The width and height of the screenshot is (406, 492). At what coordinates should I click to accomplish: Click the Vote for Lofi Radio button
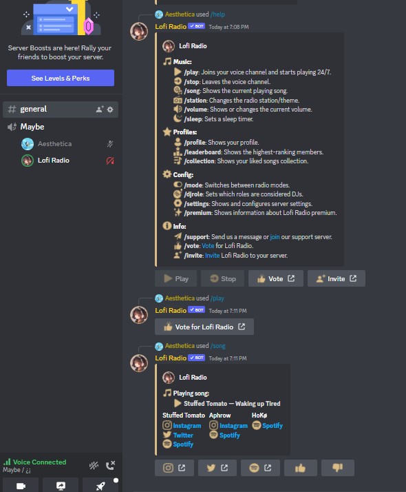click(x=204, y=327)
